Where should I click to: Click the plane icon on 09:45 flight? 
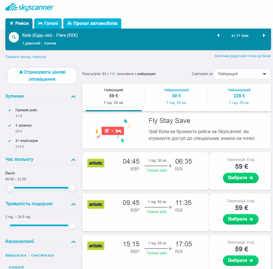click(170, 207)
